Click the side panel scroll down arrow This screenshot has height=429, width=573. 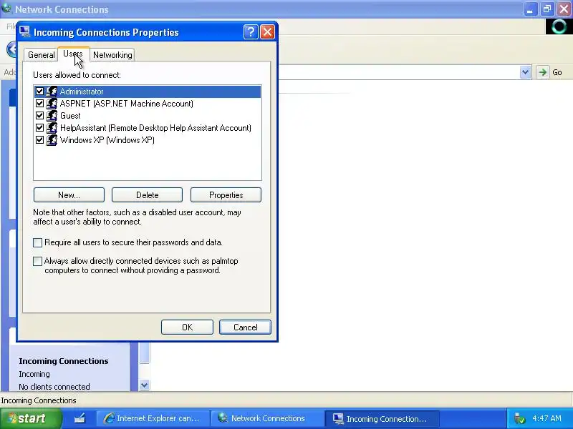click(x=145, y=385)
